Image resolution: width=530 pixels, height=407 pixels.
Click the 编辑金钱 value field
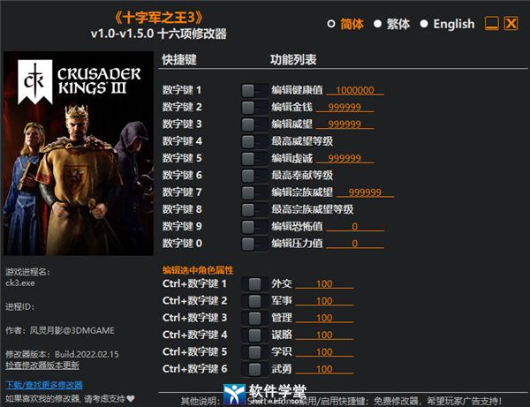pyautogui.click(x=344, y=107)
